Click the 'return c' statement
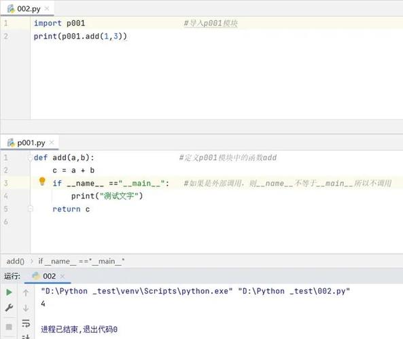Viewport: 403px width, 339px height. tap(71, 209)
